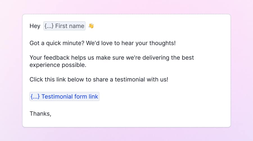Click the words make sure in message
The width and height of the screenshot is (253, 141).
tap(110, 58)
